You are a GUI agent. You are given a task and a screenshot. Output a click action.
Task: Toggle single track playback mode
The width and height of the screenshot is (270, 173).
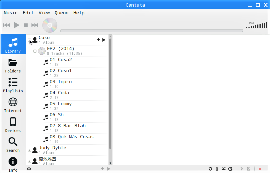tap(217, 169)
